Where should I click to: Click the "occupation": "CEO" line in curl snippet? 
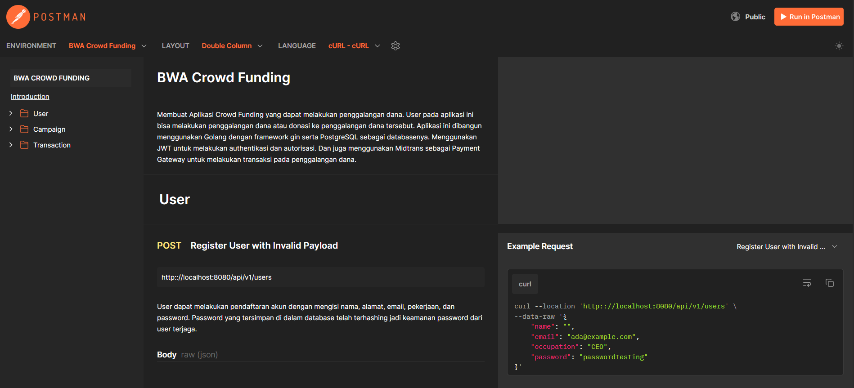pyautogui.click(x=571, y=347)
